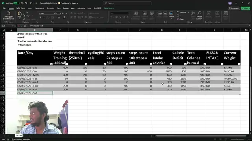Collapse the ribbon with the chevron

pyautogui.click(x=248, y=22)
